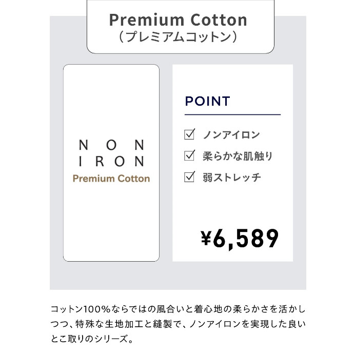Click the yen symbol before the price
The width and height of the screenshot is (354, 354).
tap(206, 238)
